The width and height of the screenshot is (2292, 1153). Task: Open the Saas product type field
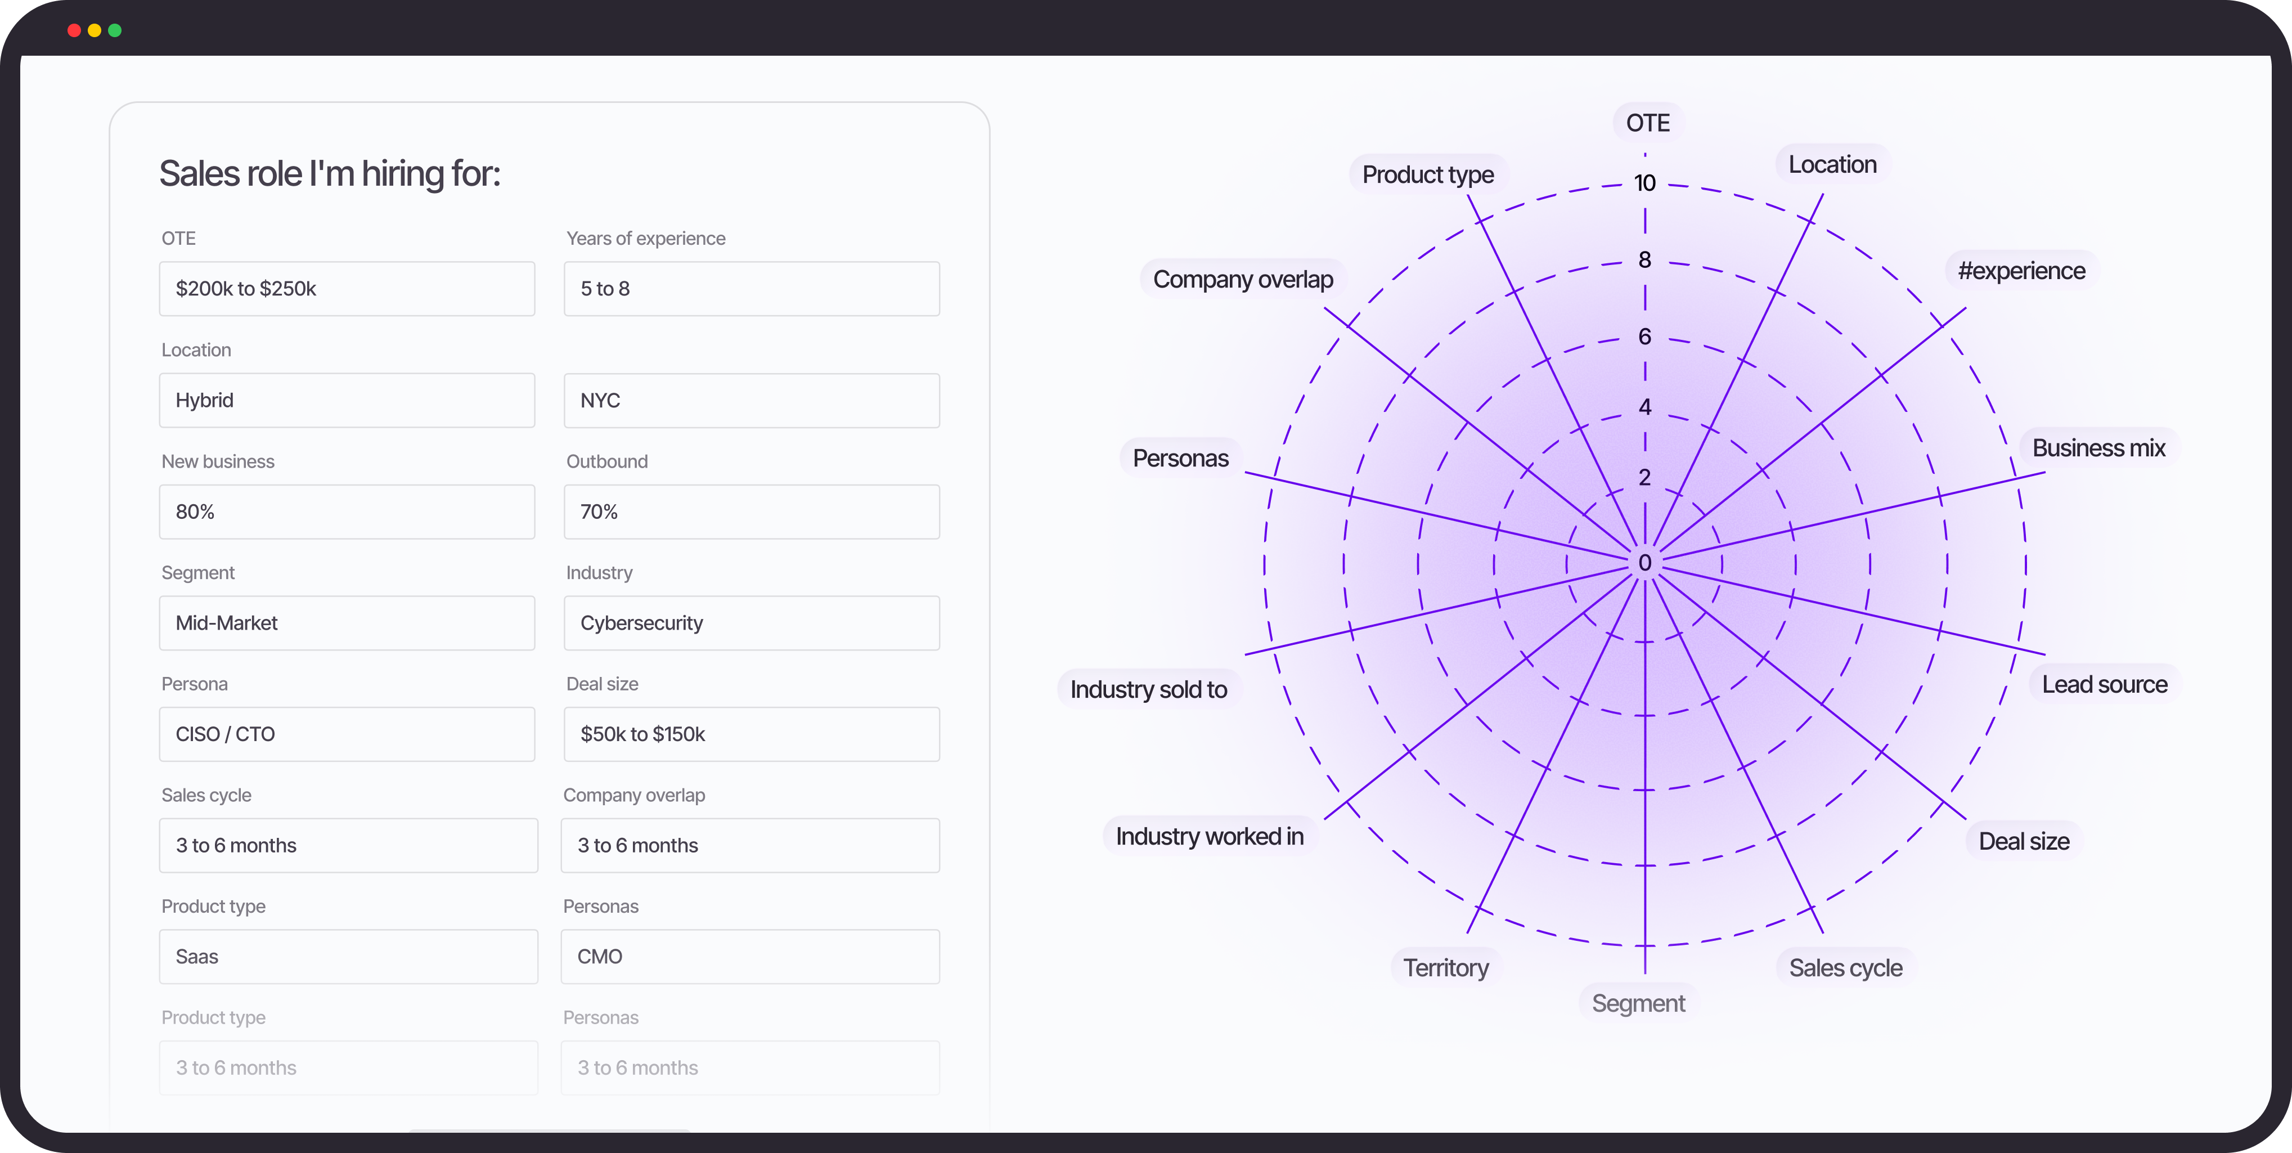[x=348, y=957]
